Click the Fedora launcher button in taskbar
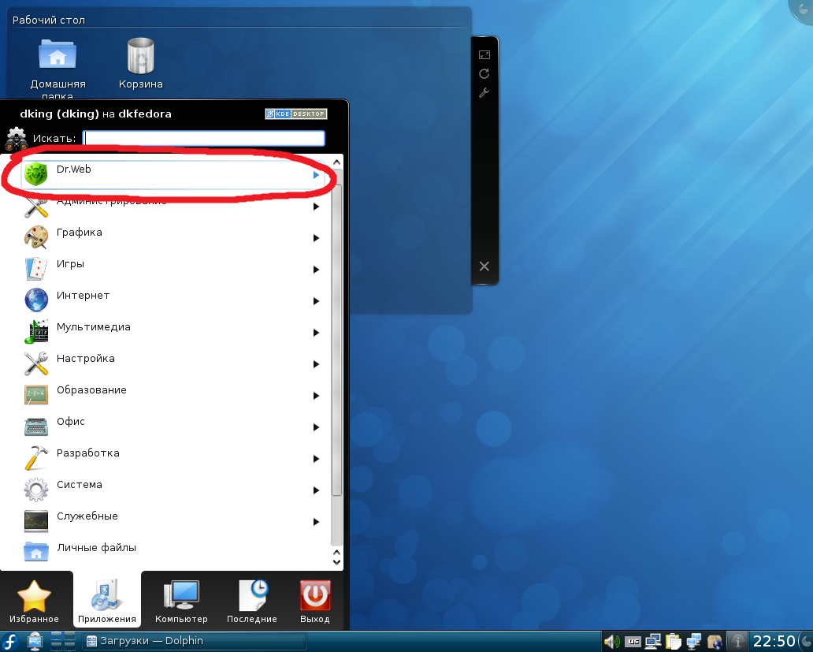 [10, 642]
